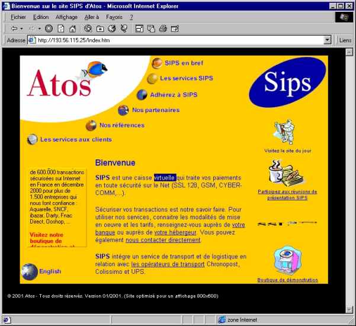Click the SSL banner image

287,224
